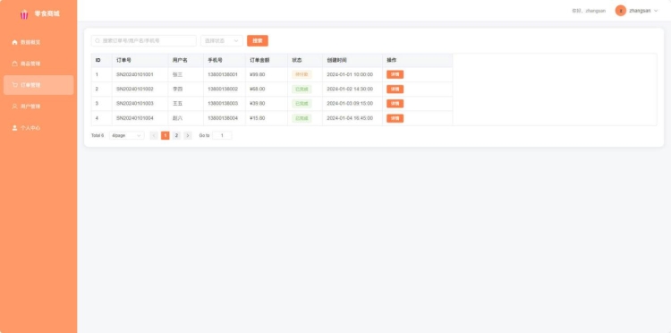Image resolution: width=671 pixels, height=333 pixels.
Task: Open the 用户管理 person icon
Action: (x=14, y=107)
